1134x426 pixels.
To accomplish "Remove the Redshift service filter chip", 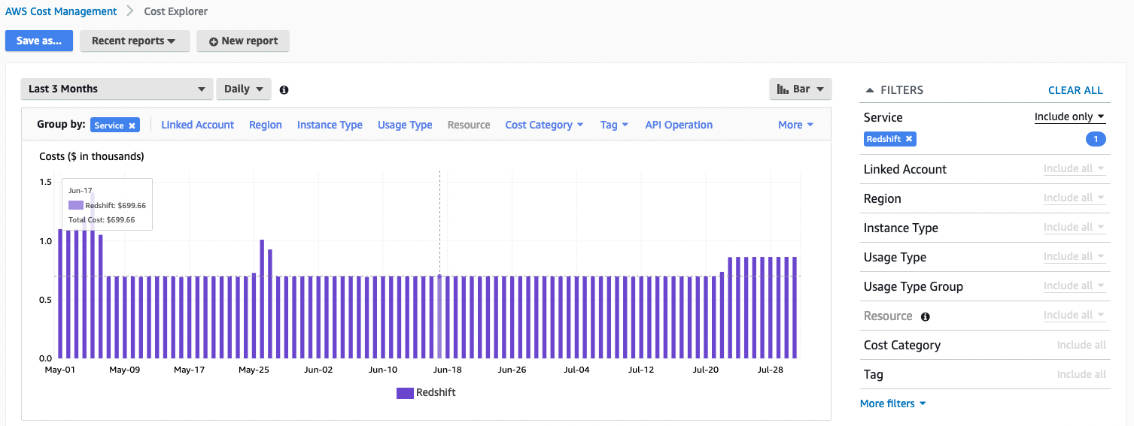I will [x=909, y=139].
